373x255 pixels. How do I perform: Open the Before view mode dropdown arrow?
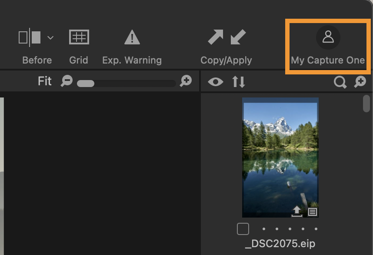click(50, 37)
